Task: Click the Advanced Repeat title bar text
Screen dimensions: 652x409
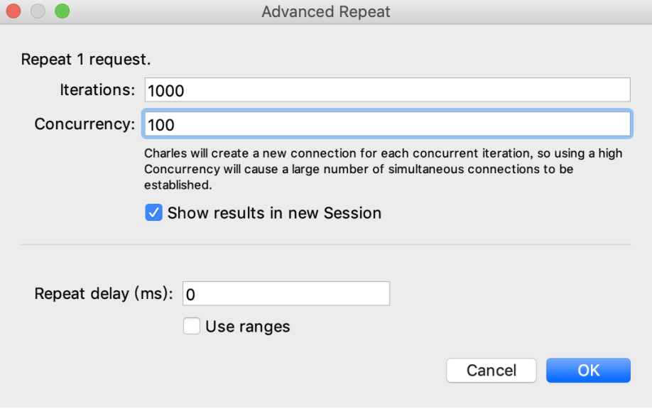Action: 325,11
